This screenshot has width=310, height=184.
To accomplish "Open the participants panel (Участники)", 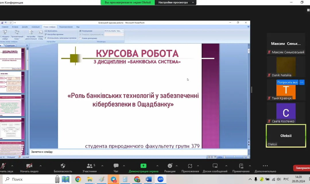I will [90, 168].
